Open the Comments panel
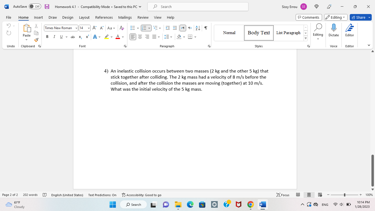This screenshot has width=375, height=211. pyautogui.click(x=309, y=17)
